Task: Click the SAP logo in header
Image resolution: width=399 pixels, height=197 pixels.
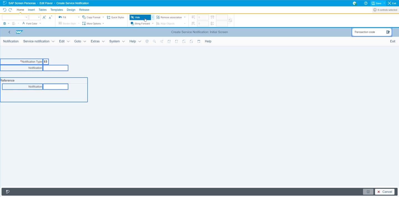Action: (x=19, y=32)
